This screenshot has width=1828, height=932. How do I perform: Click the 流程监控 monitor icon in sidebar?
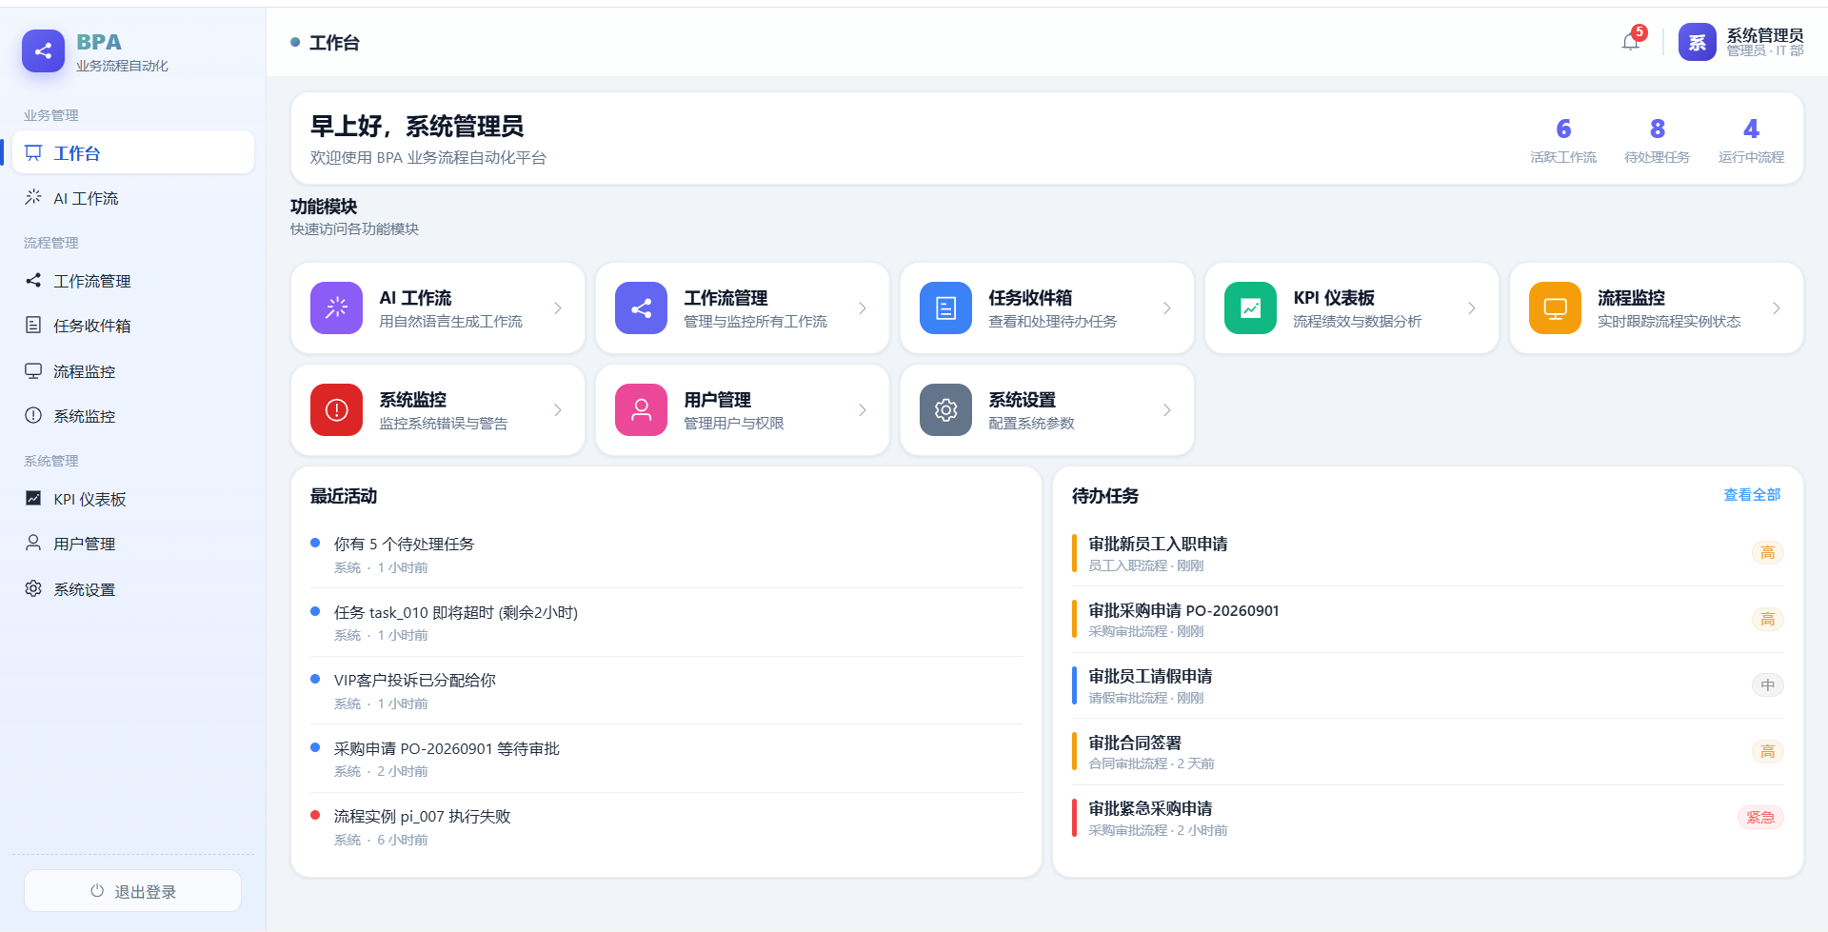(x=33, y=370)
